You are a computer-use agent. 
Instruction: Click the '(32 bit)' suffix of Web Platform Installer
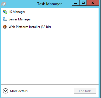(46, 27)
